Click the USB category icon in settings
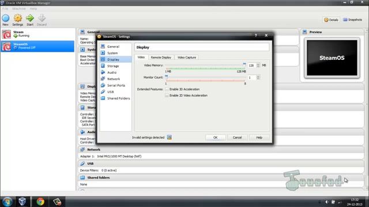Image resolution: width=369 pixels, height=207 pixels. tap(103, 92)
